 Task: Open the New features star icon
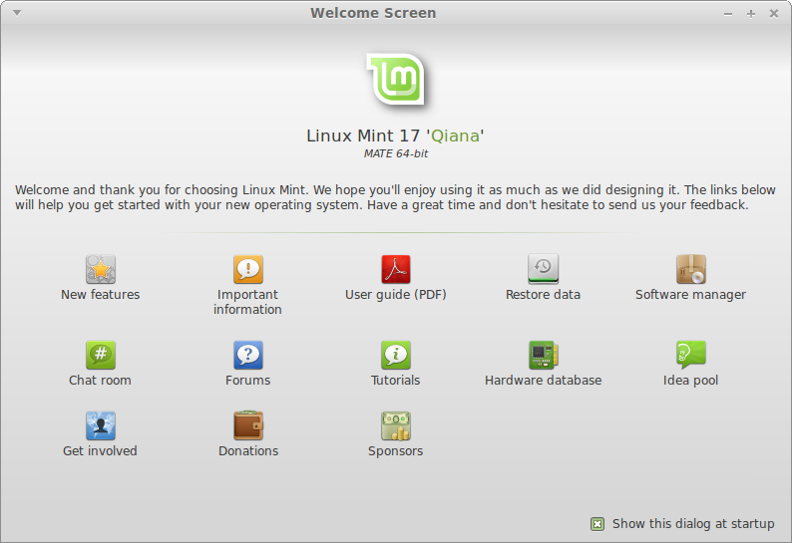pyautogui.click(x=100, y=269)
